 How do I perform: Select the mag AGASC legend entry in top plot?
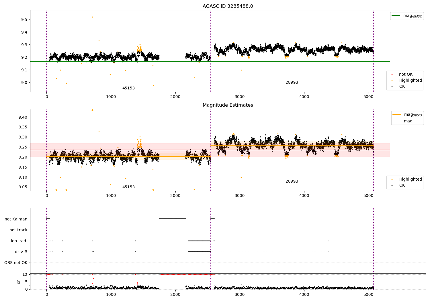pos(407,16)
